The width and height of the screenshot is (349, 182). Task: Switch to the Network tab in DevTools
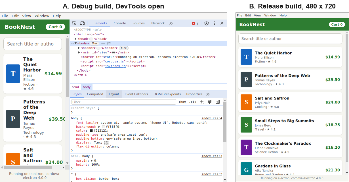click(x=158, y=23)
